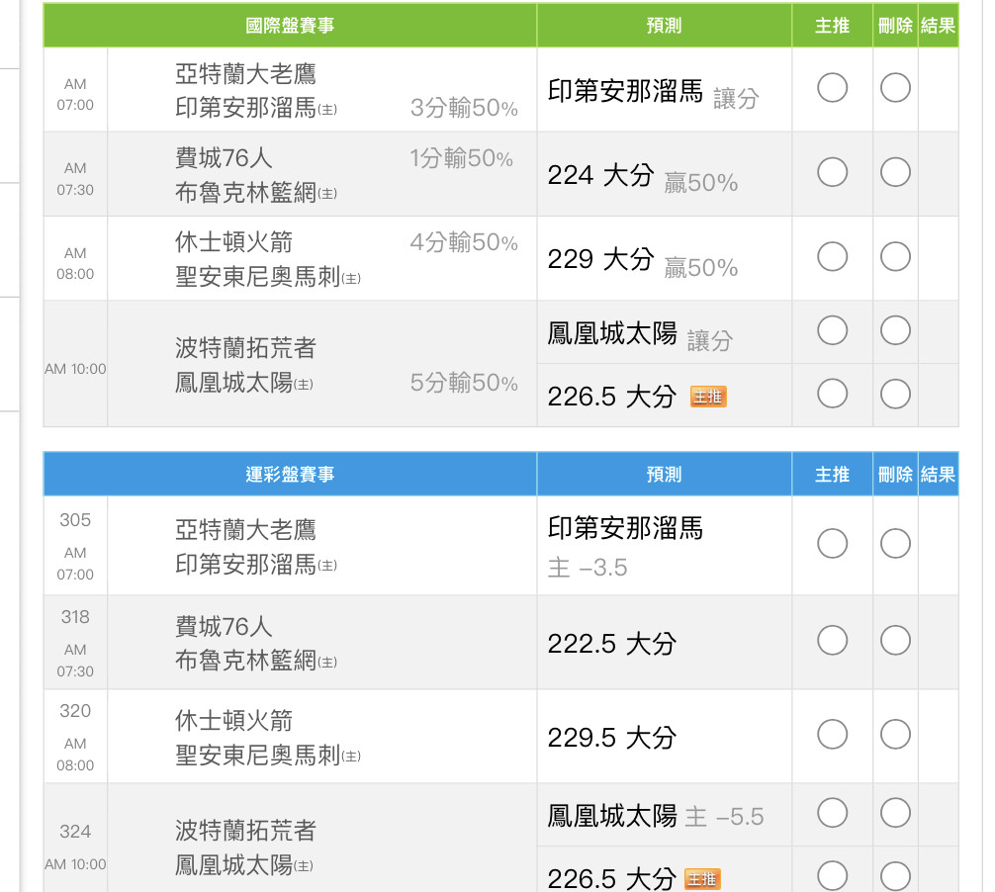The image size is (995, 892).
Task: Click 結果 column header in green table
Action: pyautogui.click(x=938, y=26)
